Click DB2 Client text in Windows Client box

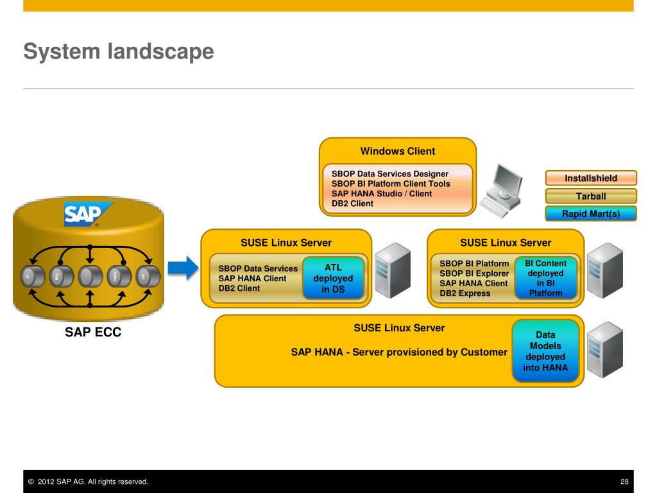point(352,203)
